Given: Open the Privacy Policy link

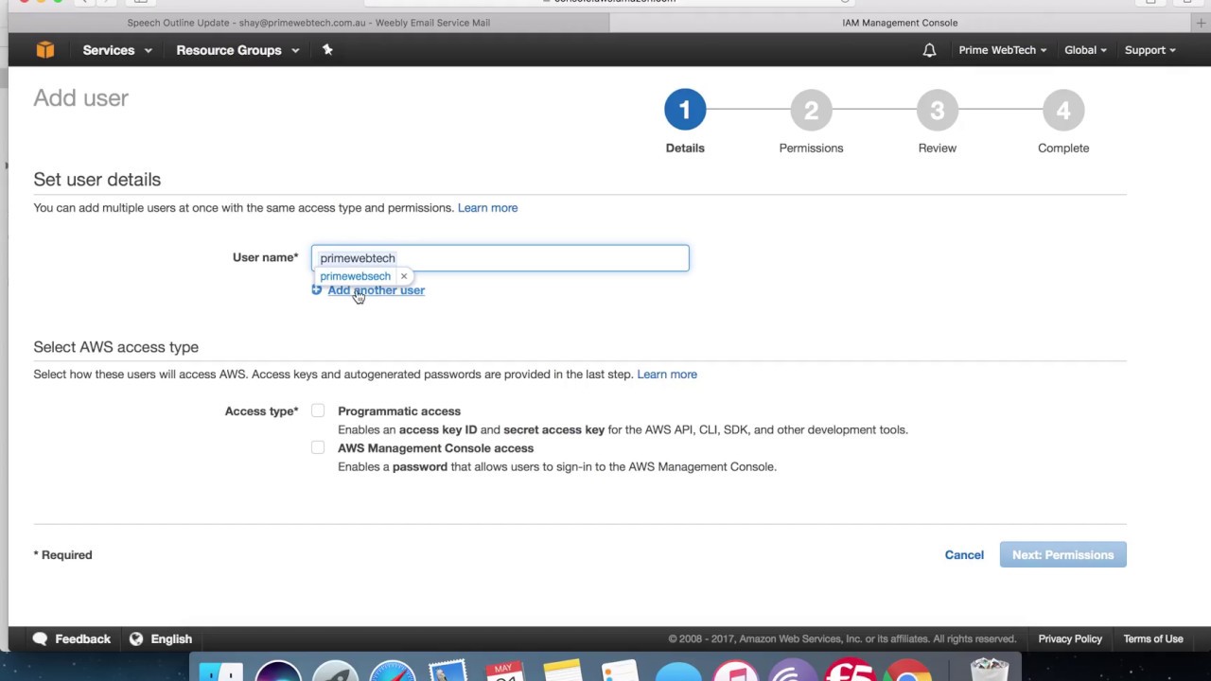Looking at the screenshot, I should point(1070,639).
